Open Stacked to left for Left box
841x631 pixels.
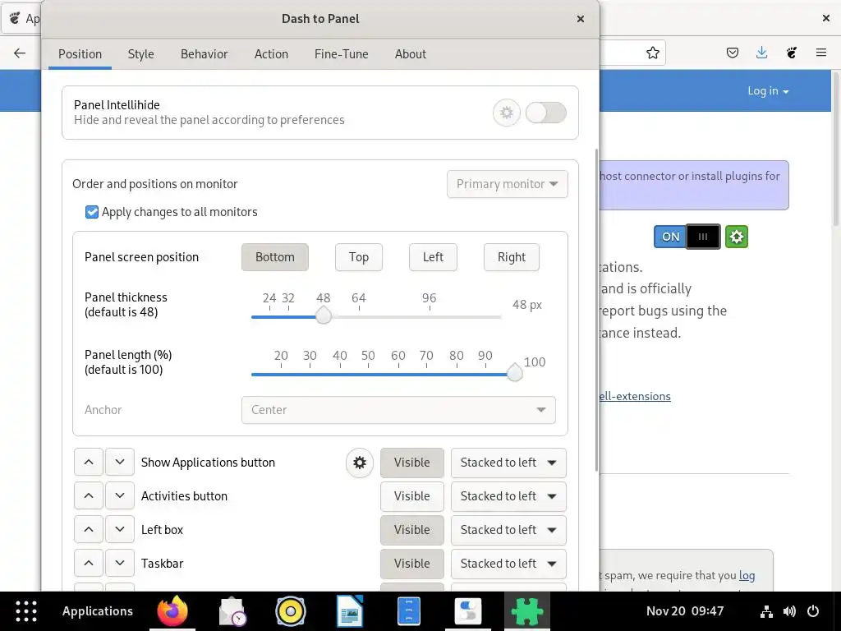(508, 530)
